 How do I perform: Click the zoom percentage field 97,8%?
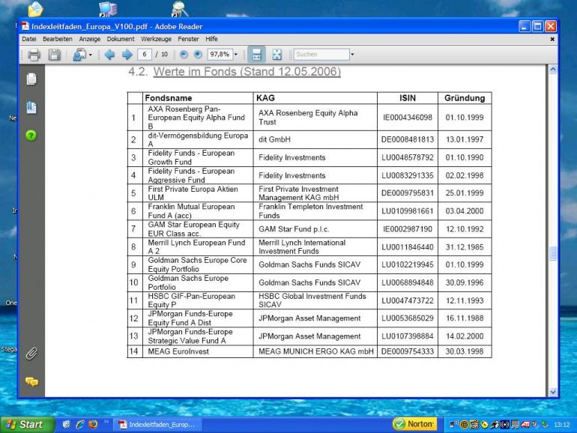click(220, 55)
